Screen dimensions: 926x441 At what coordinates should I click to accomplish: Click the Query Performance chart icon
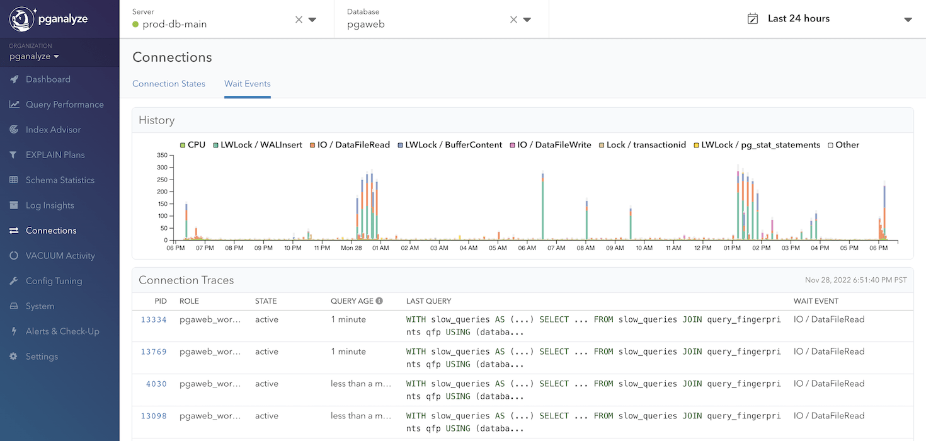point(14,105)
